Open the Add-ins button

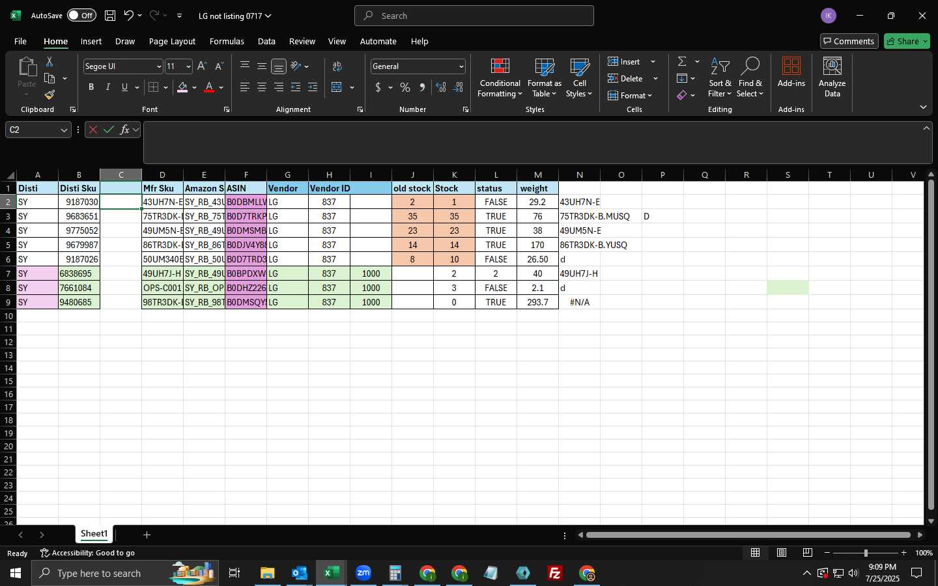[791, 73]
